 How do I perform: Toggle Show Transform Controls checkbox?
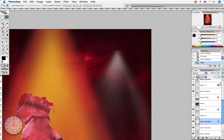[42, 6]
